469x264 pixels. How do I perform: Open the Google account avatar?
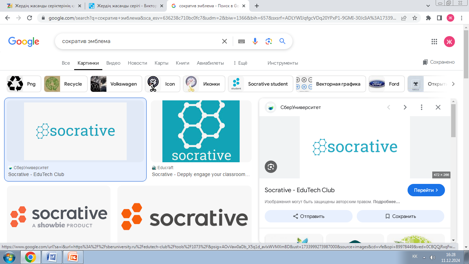[449, 42]
